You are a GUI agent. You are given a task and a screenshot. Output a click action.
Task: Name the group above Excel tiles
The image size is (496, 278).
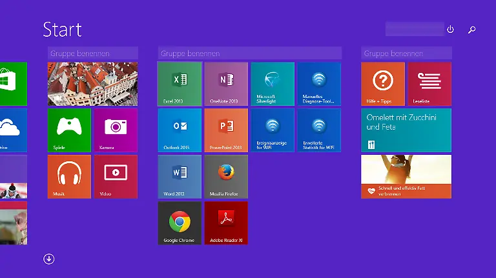249,53
